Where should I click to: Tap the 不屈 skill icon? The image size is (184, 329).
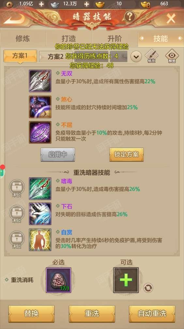40,132
